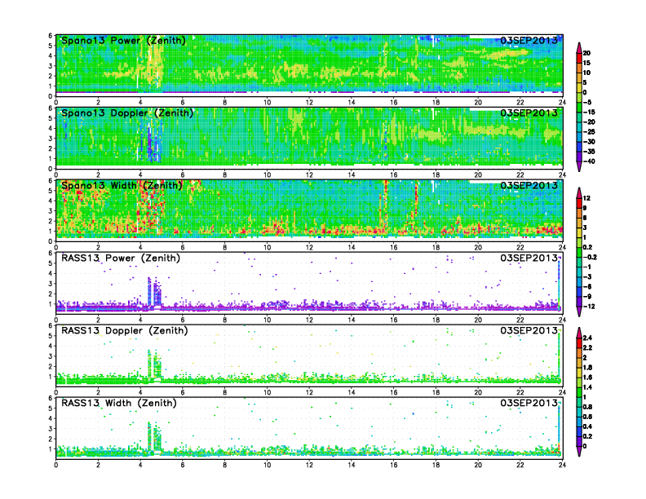The height and width of the screenshot is (499, 646).
Task: Click the x-axis tick label 24 under RASS13 Width
Action: (562, 465)
